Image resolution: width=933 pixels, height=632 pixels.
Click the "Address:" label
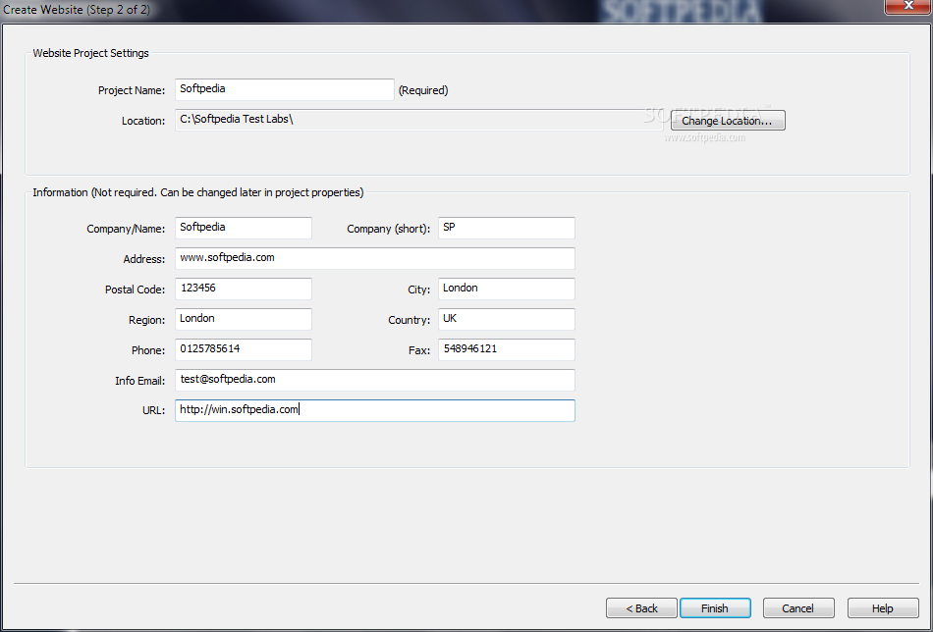point(144,259)
